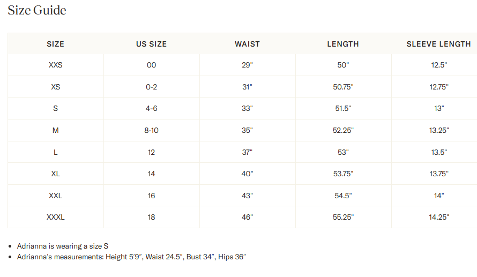Click "Adrianna is wearing a size S" text
Viewport: 477px width, 277px height.
[x=63, y=246]
